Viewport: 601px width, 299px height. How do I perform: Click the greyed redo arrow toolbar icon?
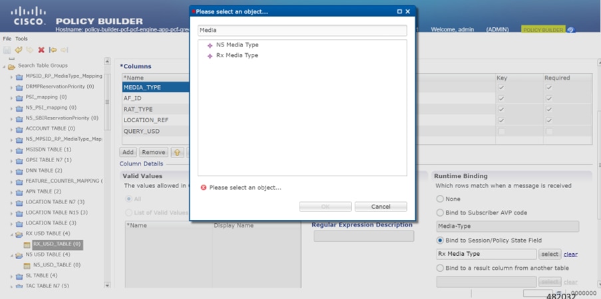pyautogui.click(x=30, y=50)
